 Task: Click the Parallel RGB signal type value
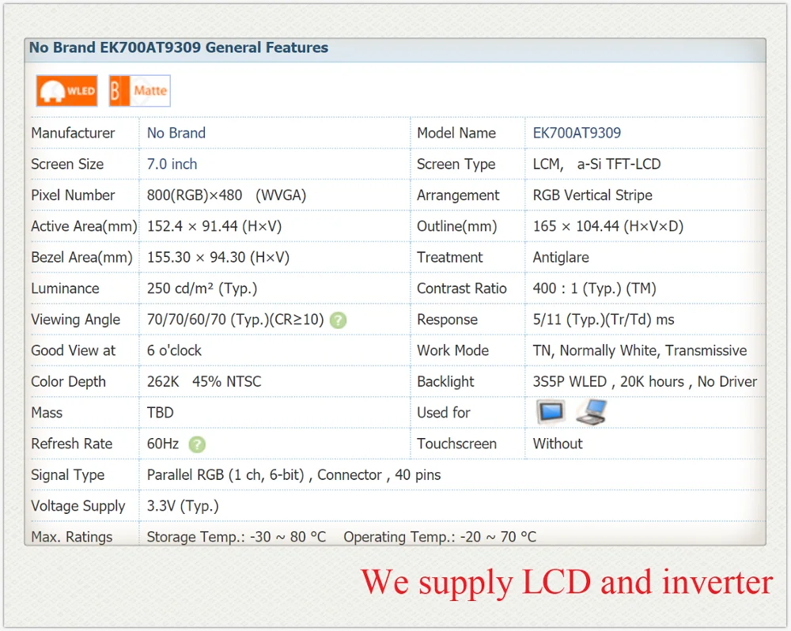293,475
